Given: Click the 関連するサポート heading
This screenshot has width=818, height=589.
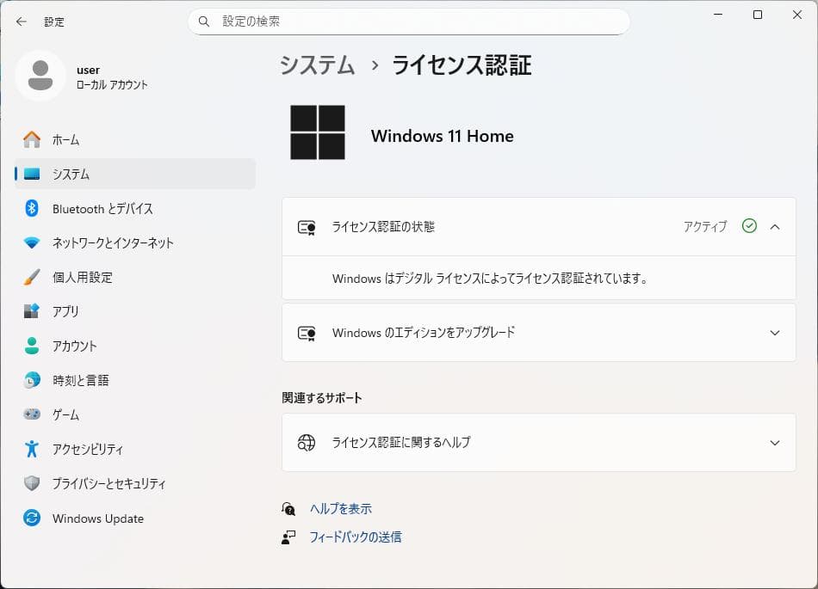Looking at the screenshot, I should (x=322, y=398).
